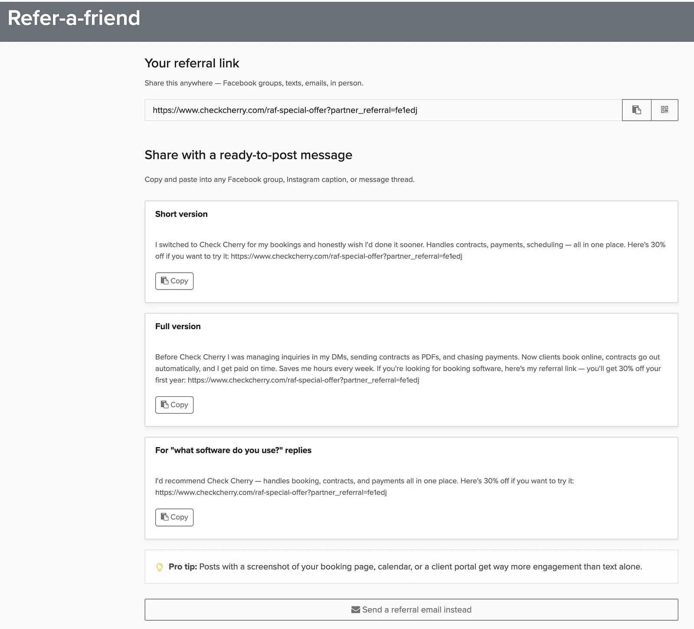Click the "Share with a ready-to-post message" heading

249,155
